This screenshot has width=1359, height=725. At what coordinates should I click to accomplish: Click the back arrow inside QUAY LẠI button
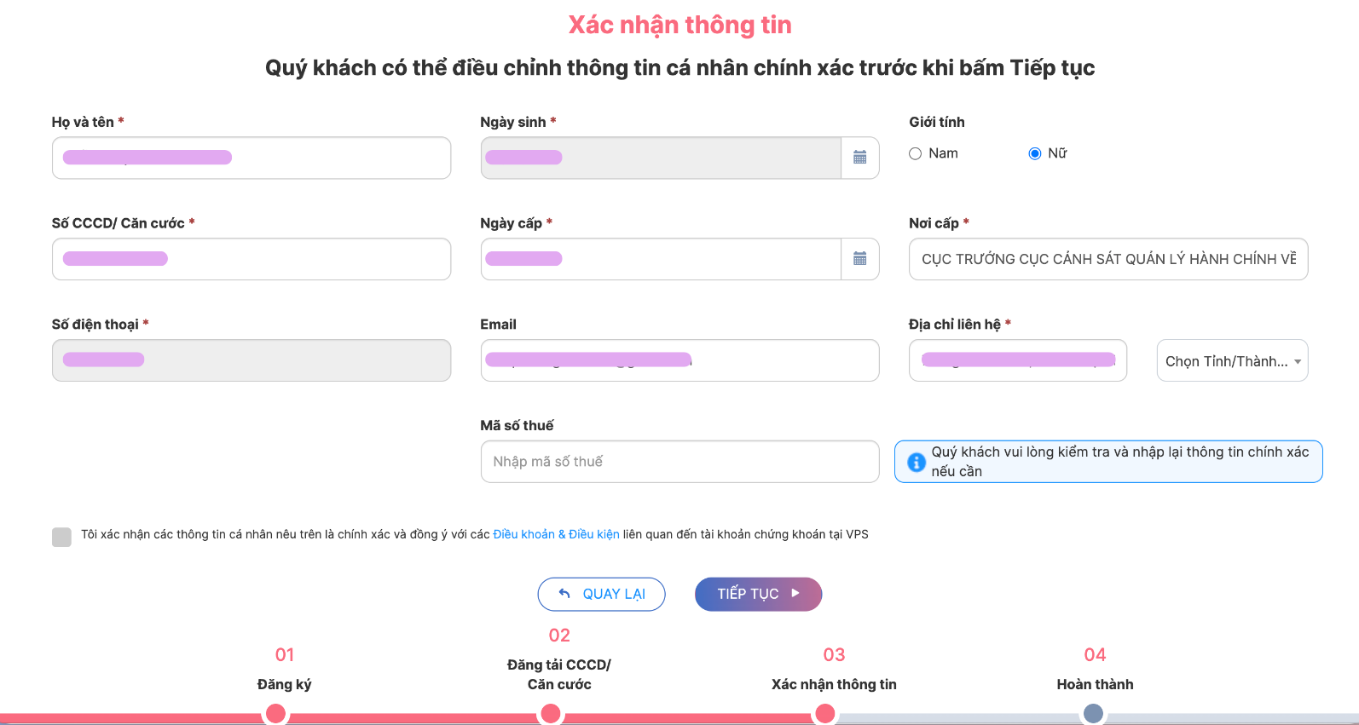(x=564, y=594)
